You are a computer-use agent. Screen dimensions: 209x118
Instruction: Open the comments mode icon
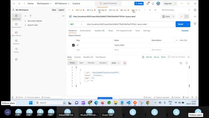pyautogui.click(x=186, y=17)
